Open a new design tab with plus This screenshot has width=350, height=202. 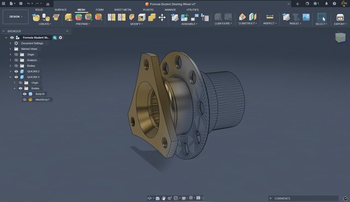click(297, 4)
